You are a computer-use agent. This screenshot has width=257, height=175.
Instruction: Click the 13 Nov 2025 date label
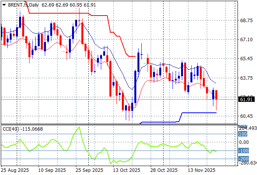(x=201, y=170)
